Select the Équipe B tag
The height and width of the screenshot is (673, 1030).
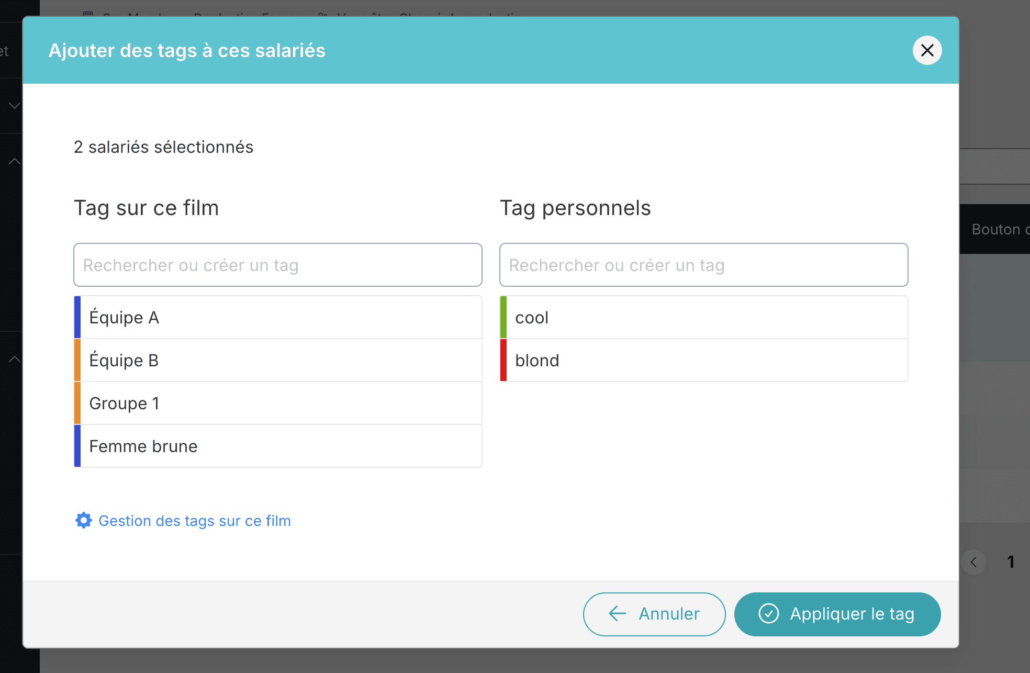278,360
